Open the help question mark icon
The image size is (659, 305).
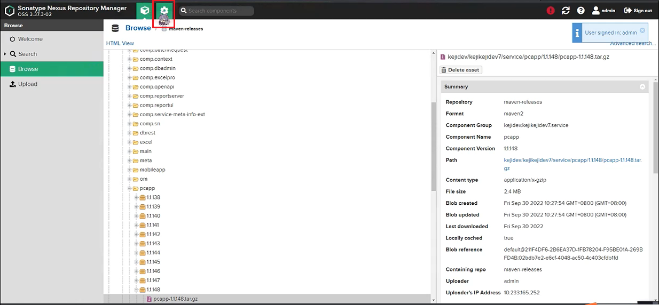click(580, 11)
